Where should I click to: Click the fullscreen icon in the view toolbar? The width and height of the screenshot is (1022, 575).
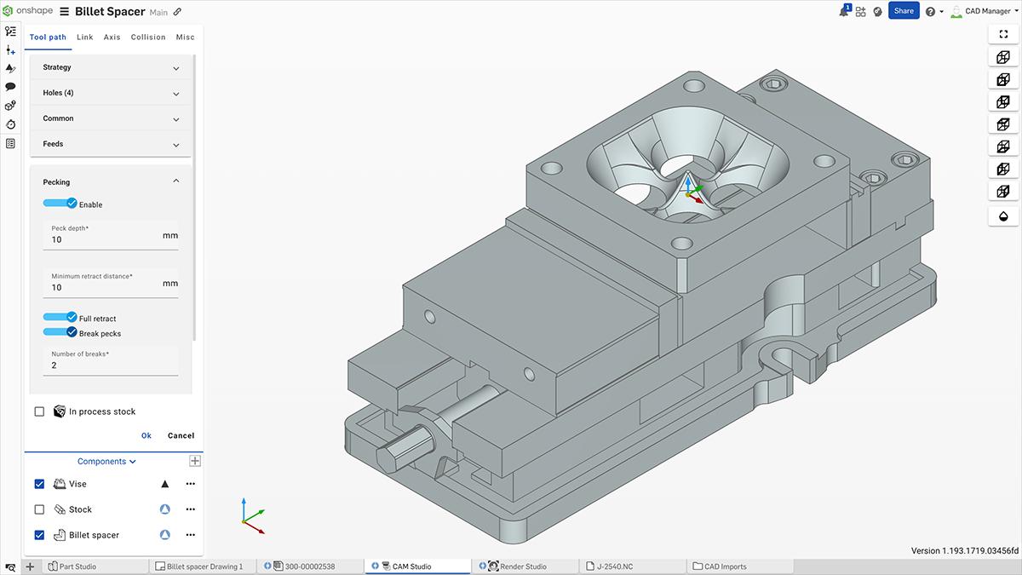(x=1003, y=34)
